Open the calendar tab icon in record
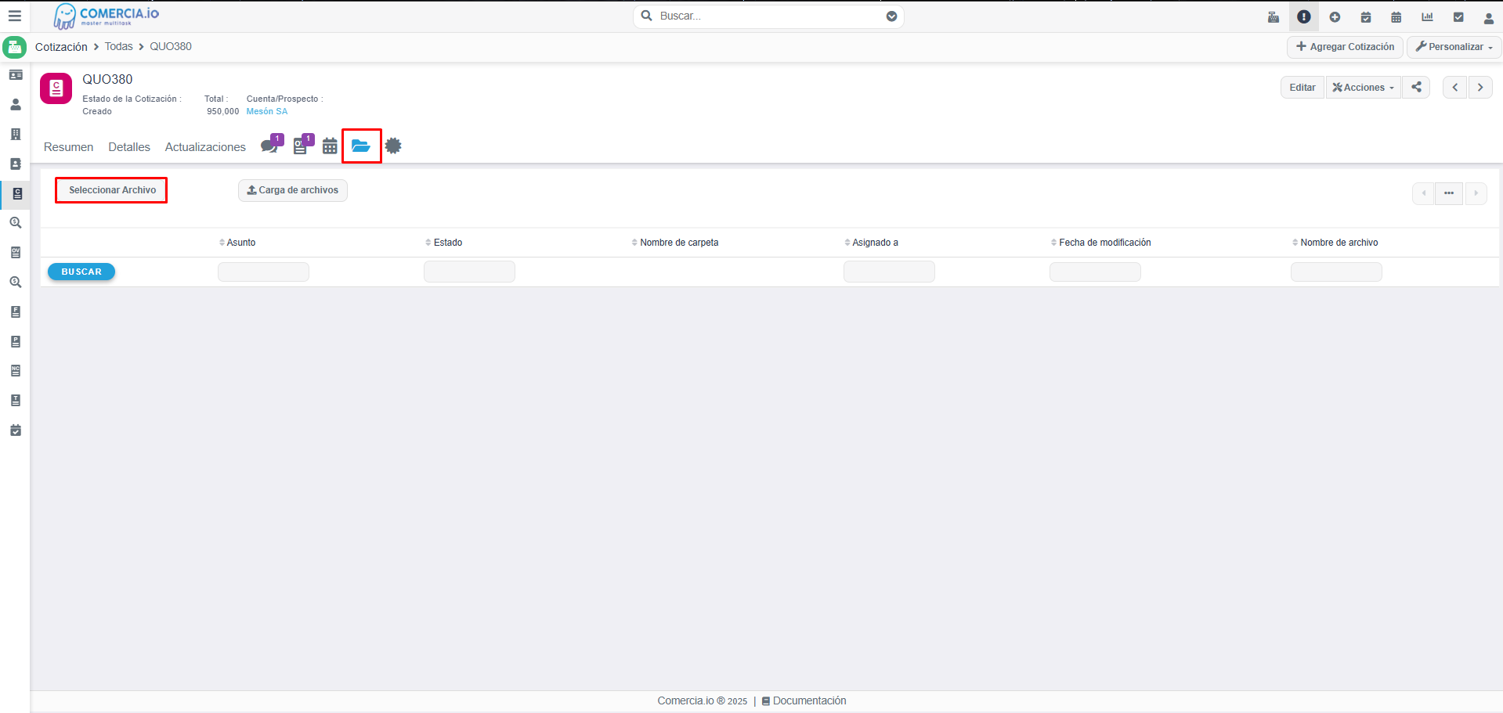The width and height of the screenshot is (1503, 713). [330, 146]
